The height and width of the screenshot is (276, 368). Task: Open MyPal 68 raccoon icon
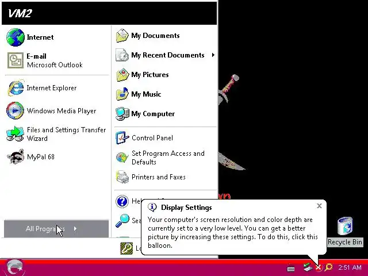pyautogui.click(x=16, y=156)
